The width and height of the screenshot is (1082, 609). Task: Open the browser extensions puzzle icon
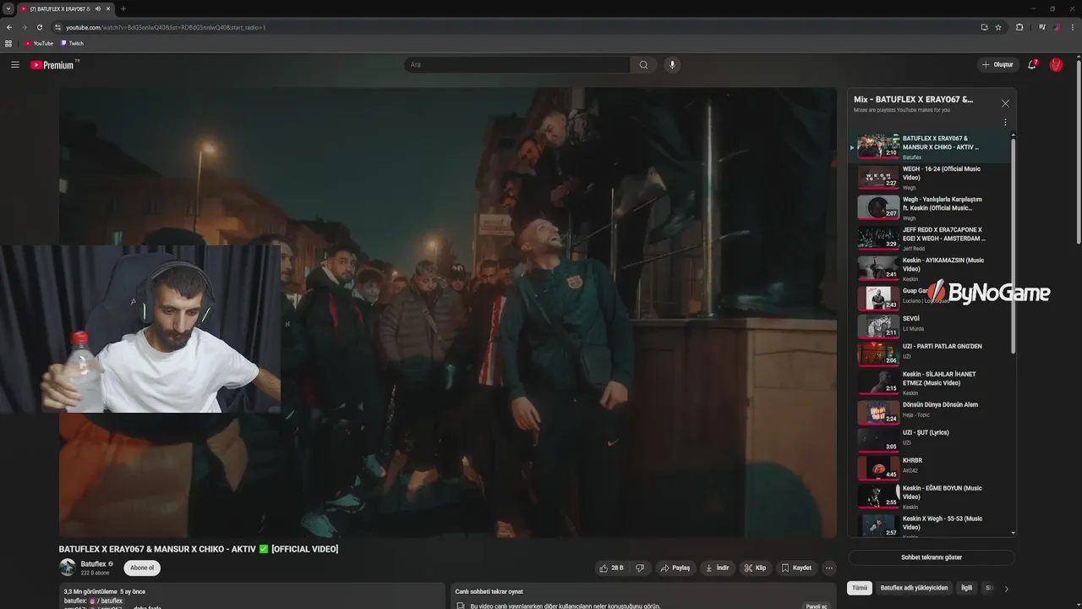pyautogui.click(x=1019, y=27)
